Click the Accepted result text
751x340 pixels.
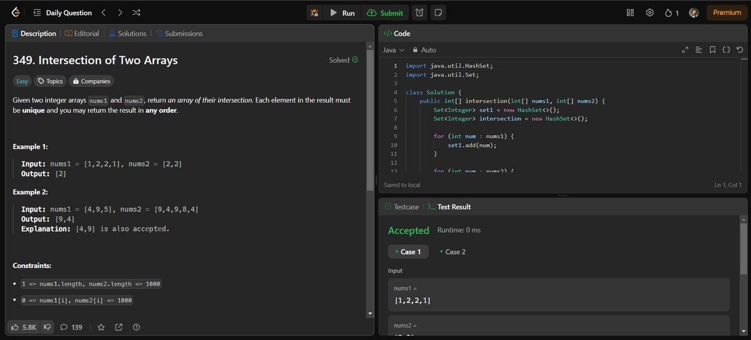pos(408,231)
